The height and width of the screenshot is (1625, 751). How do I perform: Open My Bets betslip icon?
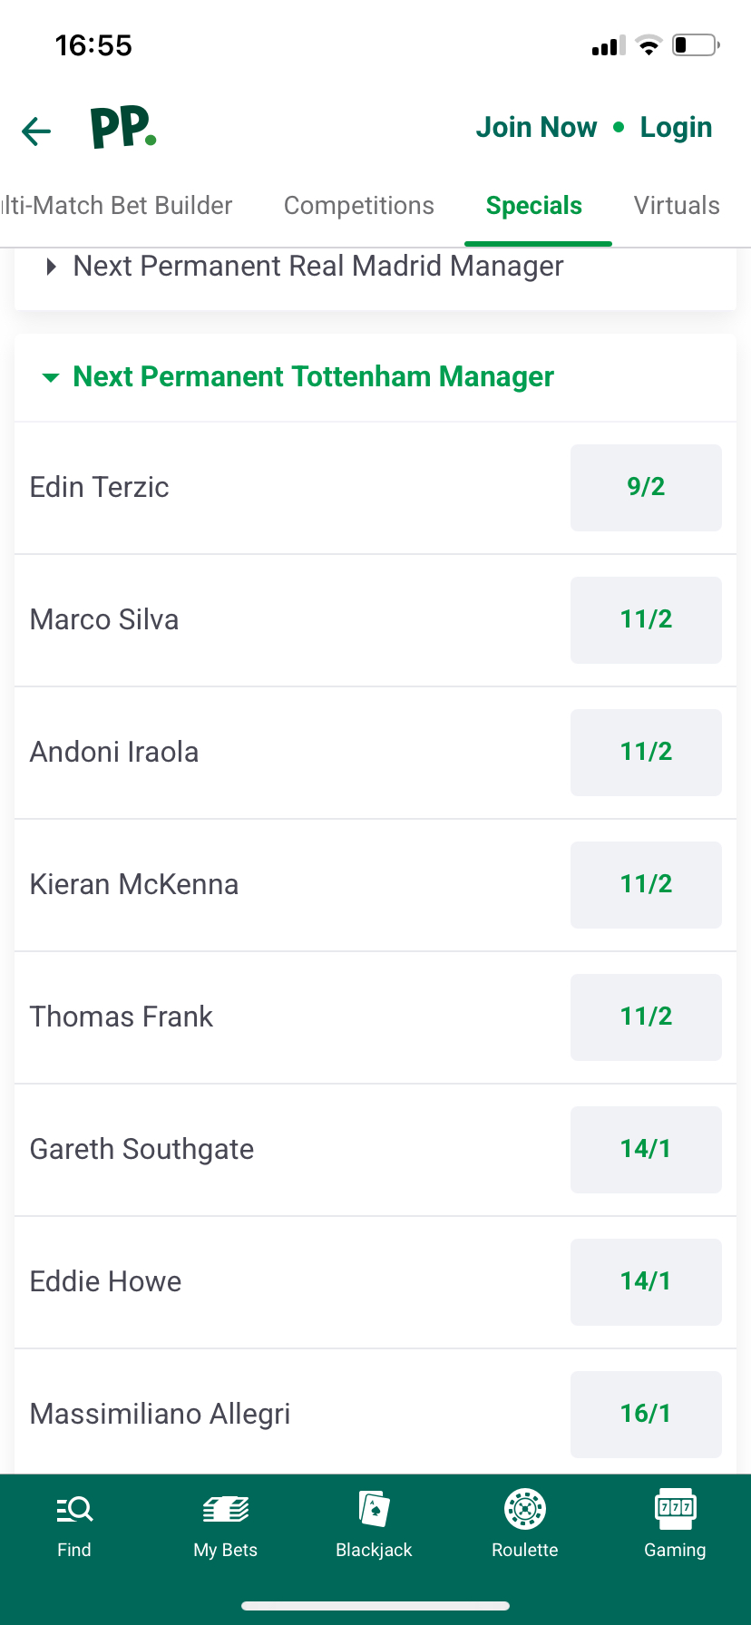coord(226,1509)
